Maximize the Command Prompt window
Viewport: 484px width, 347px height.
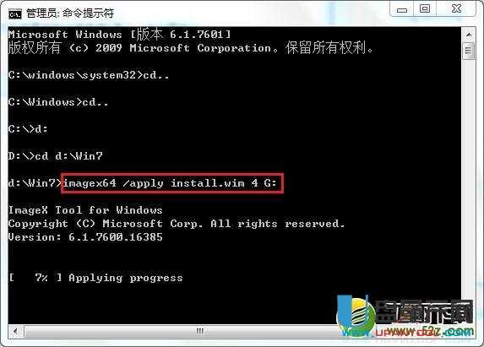(x=425, y=9)
